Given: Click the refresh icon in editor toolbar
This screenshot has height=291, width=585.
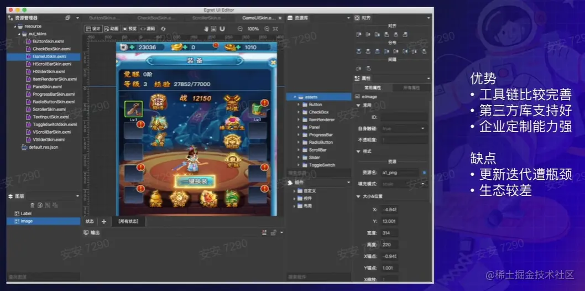Looking at the screenshot, I should coord(163,29).
